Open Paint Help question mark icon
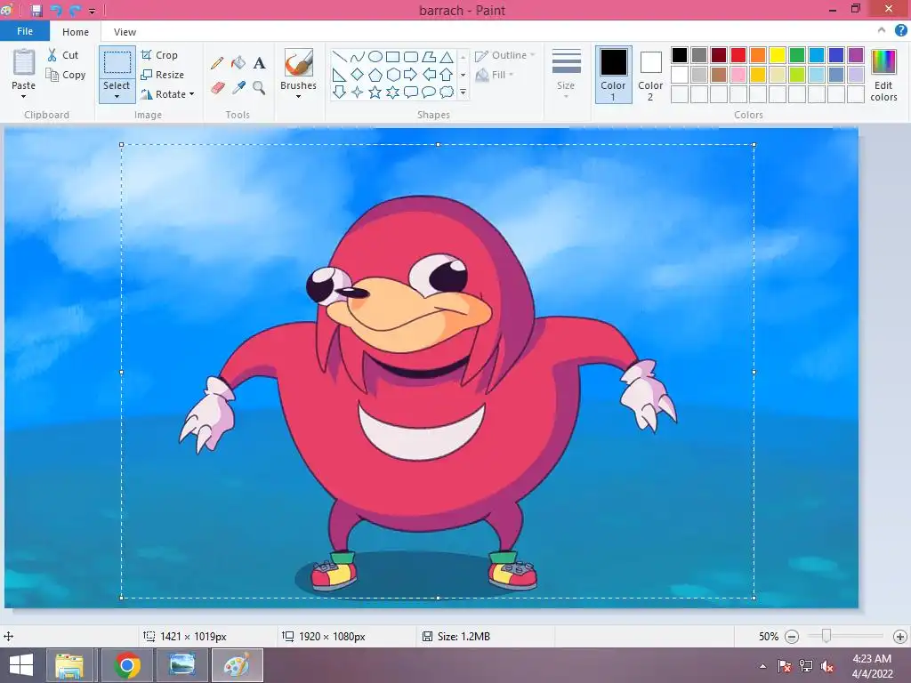This screenshot has height=683, width=911. [900, 31]
